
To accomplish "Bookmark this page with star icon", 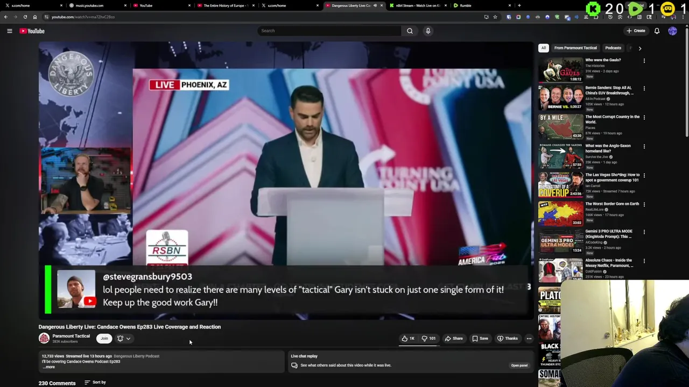I will click(x=495, y=17).
